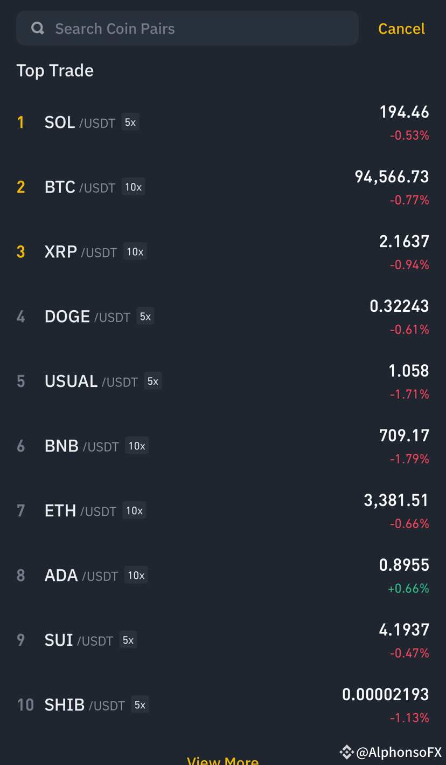
Task: Select the BNB/USDT pair
Action: point(223,446)
